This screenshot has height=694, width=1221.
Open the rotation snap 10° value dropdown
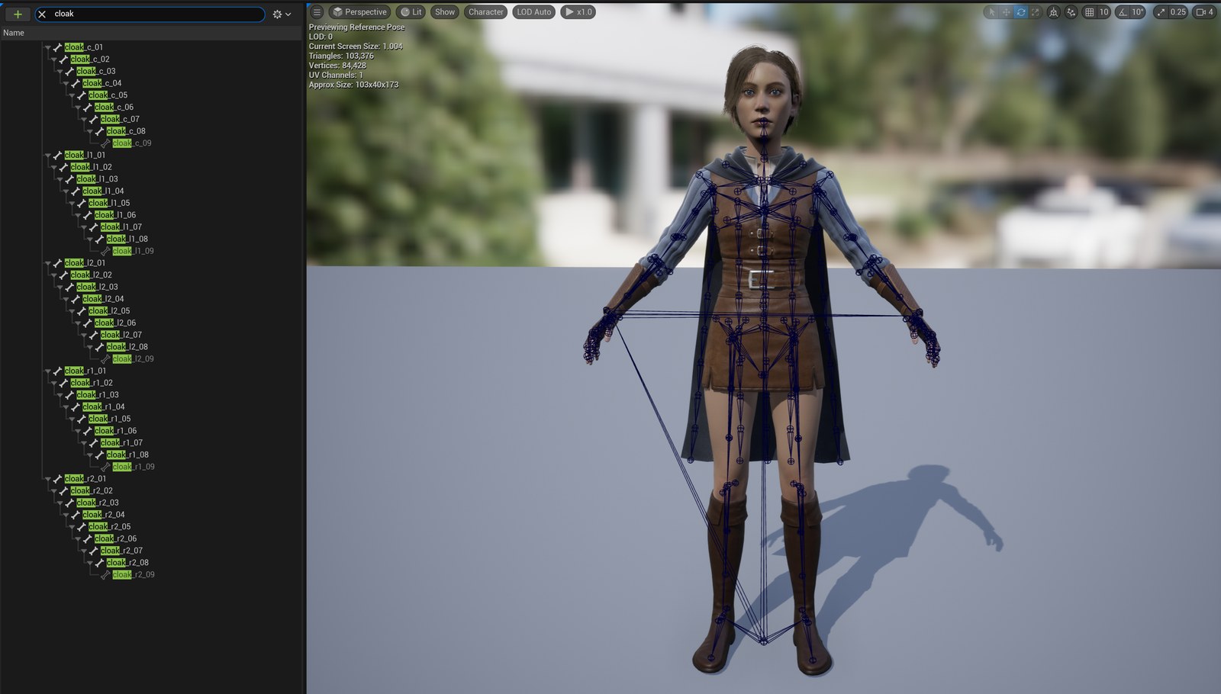[1138, 12]
